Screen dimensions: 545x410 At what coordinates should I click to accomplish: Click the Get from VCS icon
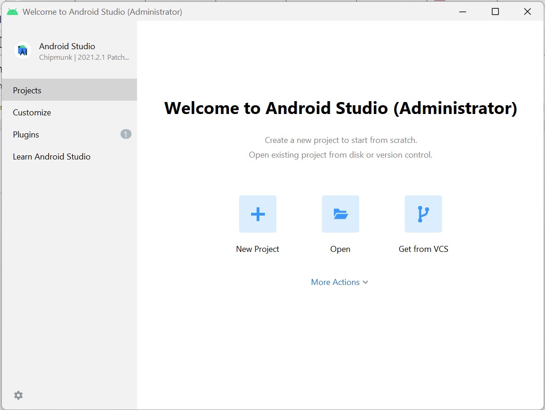(423, 214)
